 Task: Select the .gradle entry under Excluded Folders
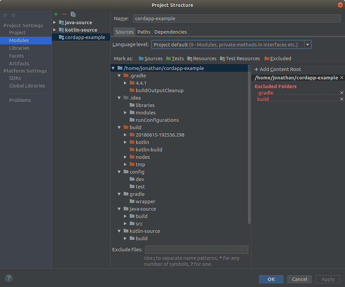[x=265, y=93]
